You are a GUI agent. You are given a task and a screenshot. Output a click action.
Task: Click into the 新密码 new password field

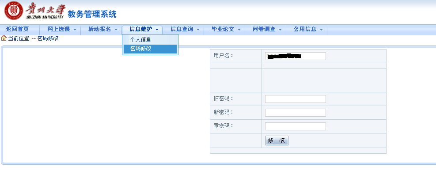[x=295, y=113]
